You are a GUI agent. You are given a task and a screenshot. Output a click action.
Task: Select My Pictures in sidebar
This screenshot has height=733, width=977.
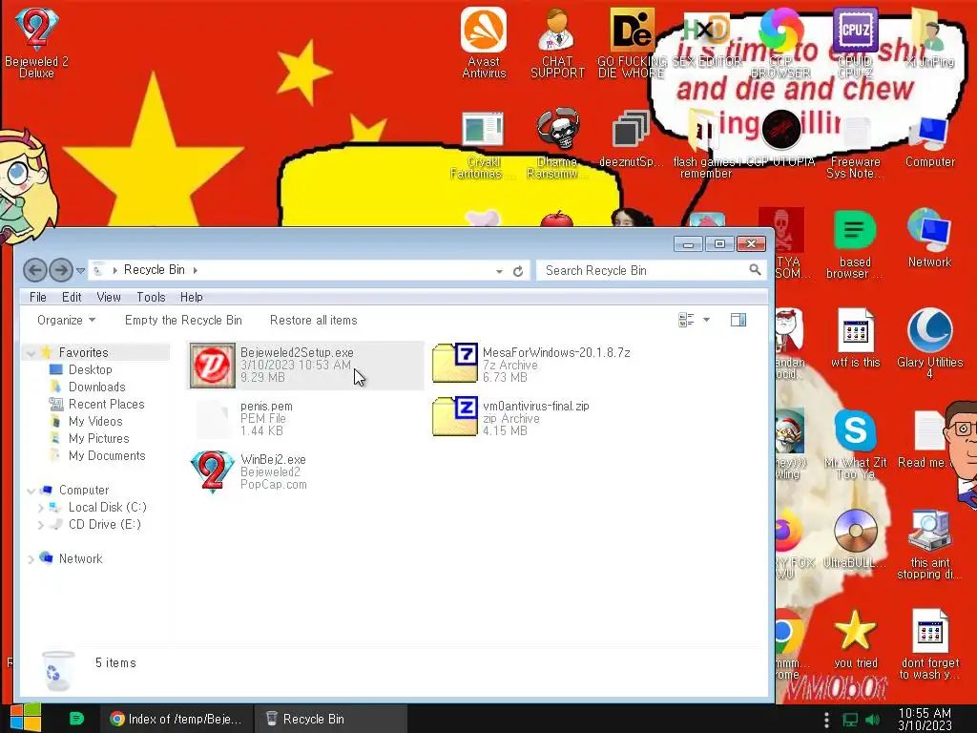click(98, 439)
